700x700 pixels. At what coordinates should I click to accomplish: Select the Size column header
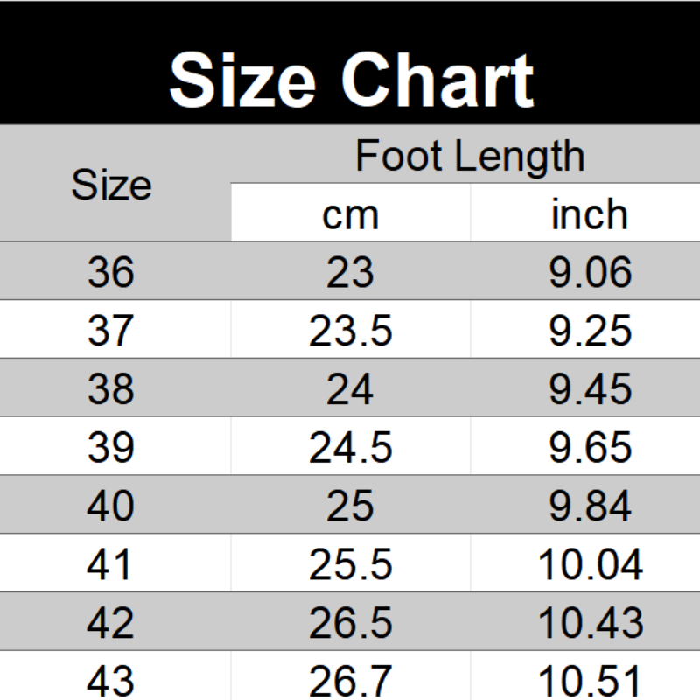pos(111,185)
